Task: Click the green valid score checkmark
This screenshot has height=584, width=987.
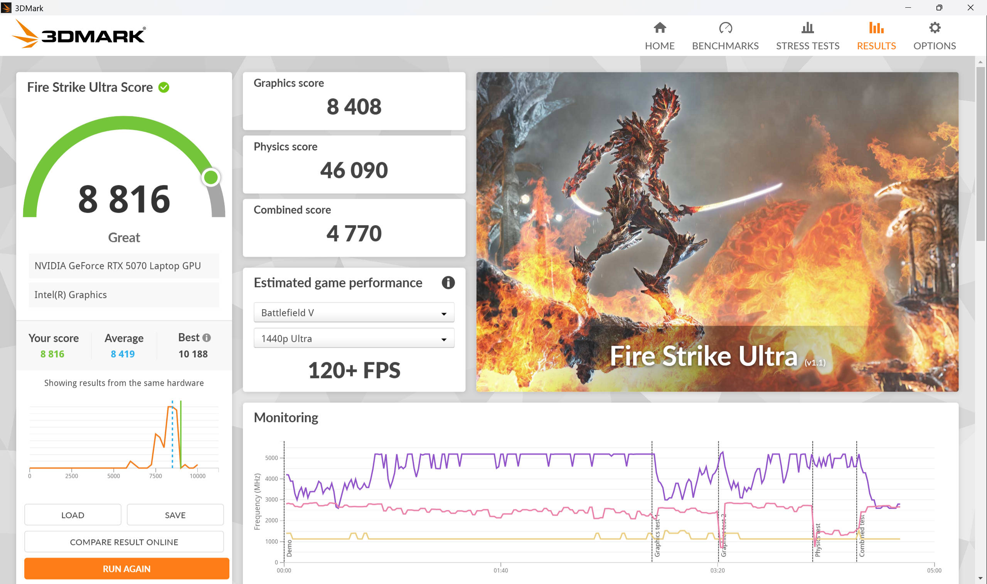Action: click(164, 88)
